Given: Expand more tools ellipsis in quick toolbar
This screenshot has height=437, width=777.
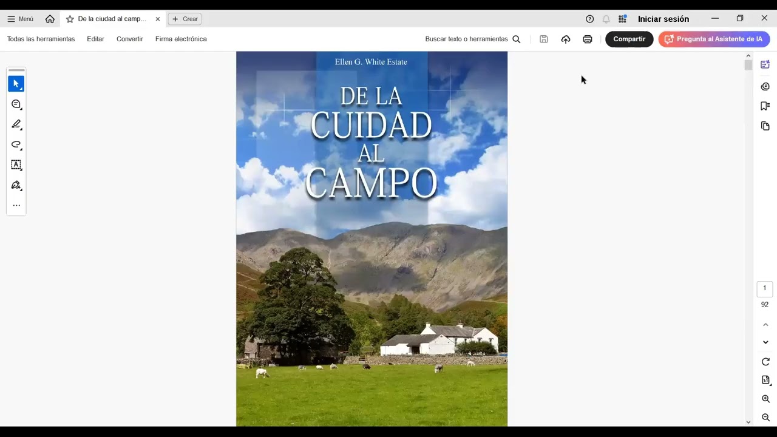Looking at the screenshot, I should 16,205.
